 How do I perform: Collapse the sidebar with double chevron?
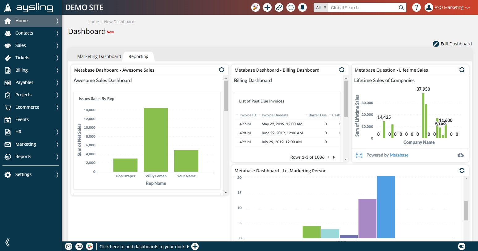point(8,242)
